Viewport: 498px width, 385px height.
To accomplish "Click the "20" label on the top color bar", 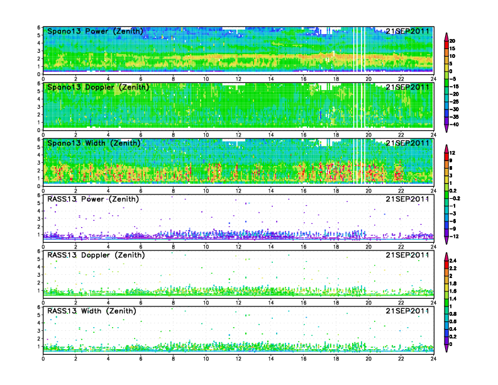I will click(x=453, y=41).
